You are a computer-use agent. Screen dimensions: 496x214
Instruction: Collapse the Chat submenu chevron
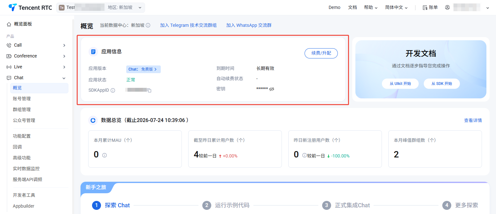coord(64,78)
